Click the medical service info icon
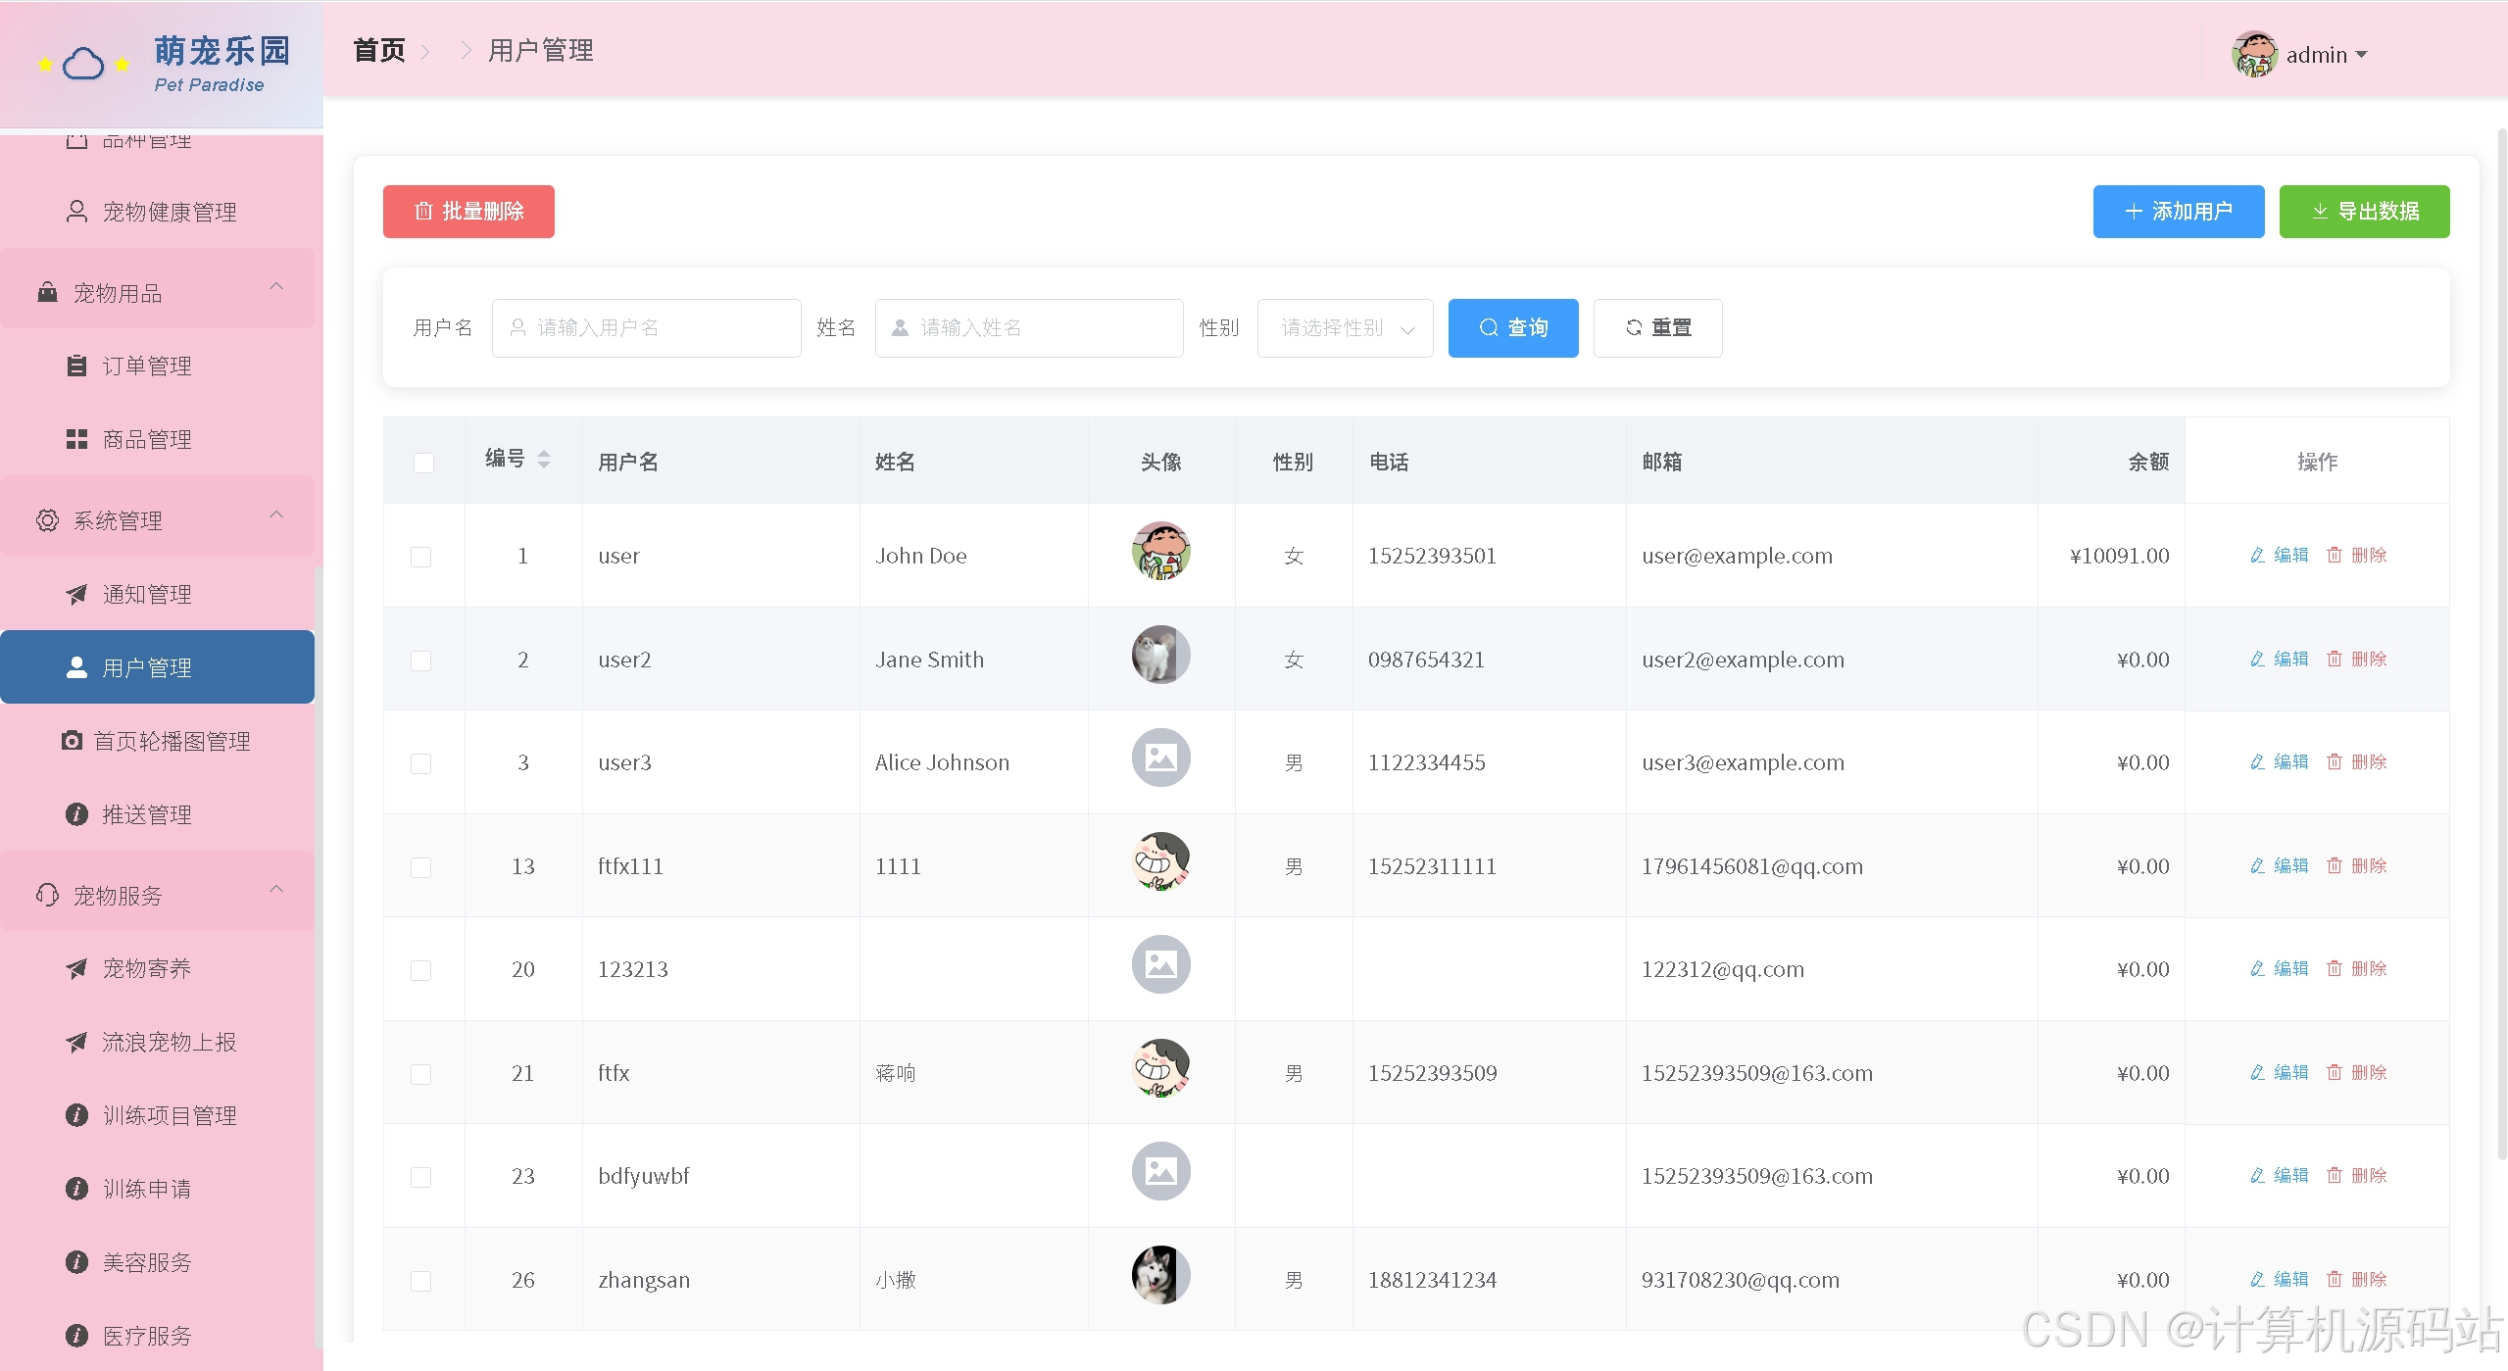 pos(76,1336)
